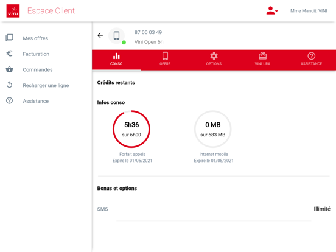Click the Bonus et options heading
This screenshot has height=252, width=336.
117,188
